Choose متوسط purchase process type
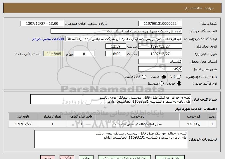The height and width of the screenshot is (159, 225). (162, 83)
